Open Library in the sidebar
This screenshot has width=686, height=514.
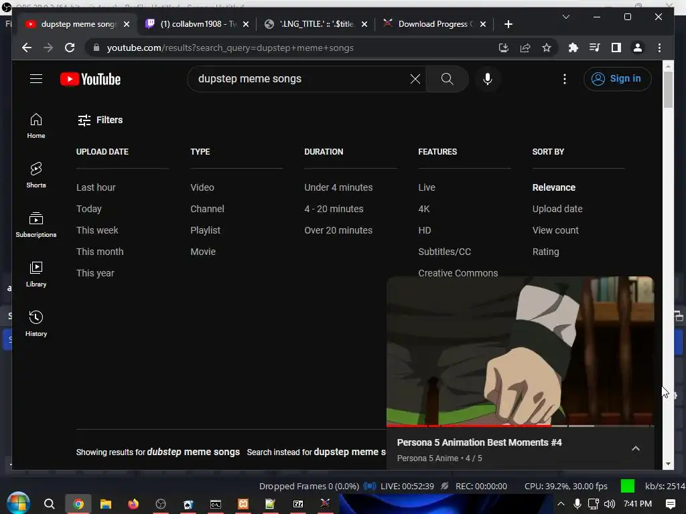coord(36,274)
